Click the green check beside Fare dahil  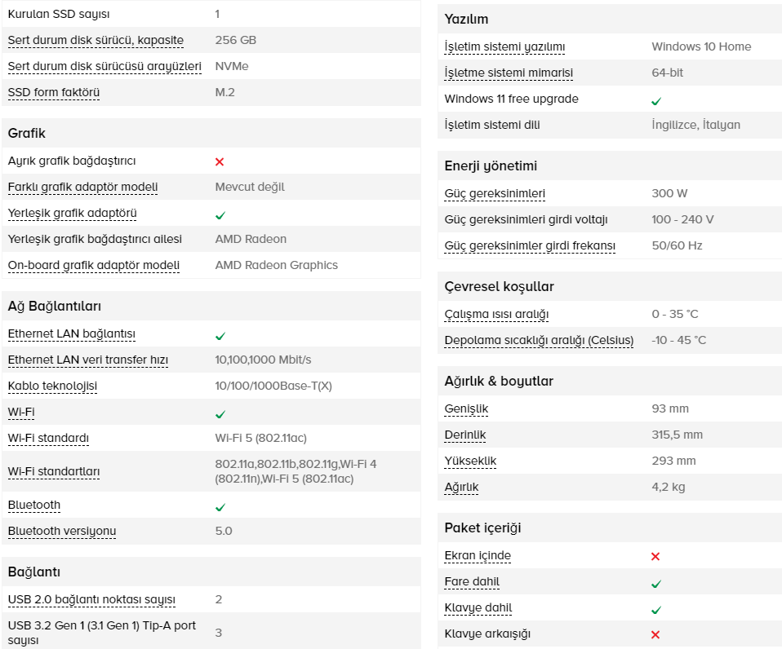tap(656, 584)
